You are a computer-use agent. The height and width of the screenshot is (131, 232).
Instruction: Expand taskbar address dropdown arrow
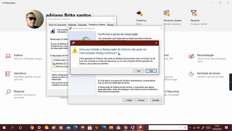[x=180, y=128]
